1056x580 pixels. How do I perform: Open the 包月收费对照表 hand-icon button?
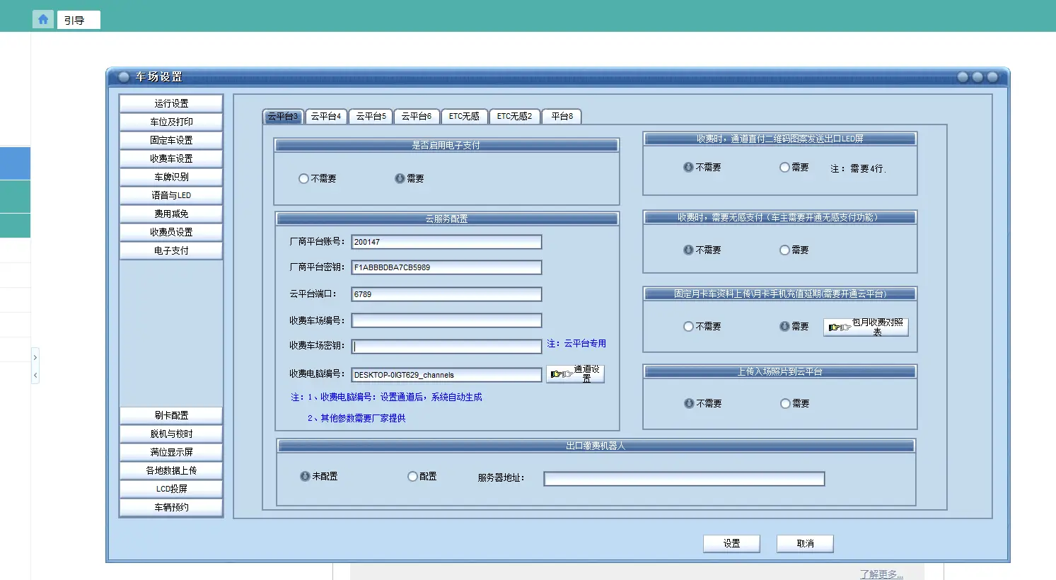[866, 327]
